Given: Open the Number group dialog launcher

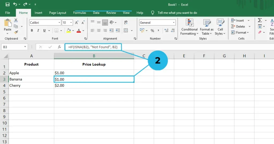Looking at the screenshot, I should click(x=176, y=38).
